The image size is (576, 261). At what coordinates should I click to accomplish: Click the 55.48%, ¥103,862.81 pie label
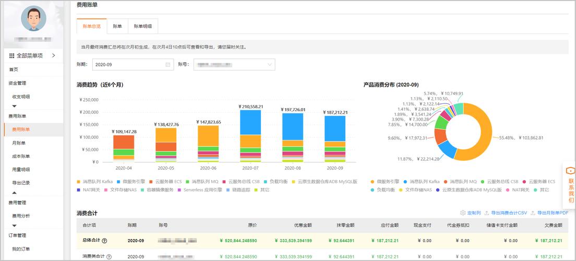[521, 138]
